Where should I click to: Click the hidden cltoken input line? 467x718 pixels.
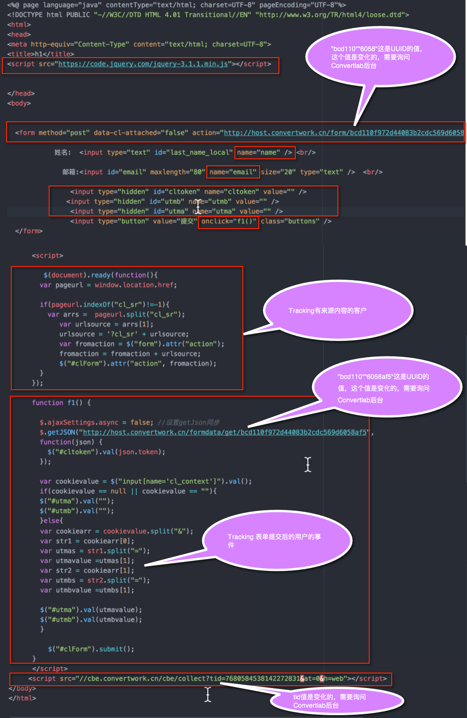pos(188,192)
